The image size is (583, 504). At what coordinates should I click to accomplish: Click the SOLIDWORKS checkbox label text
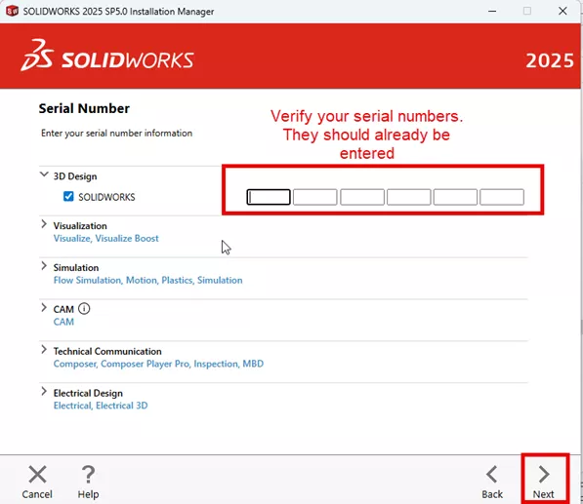[x=106, y=197]
